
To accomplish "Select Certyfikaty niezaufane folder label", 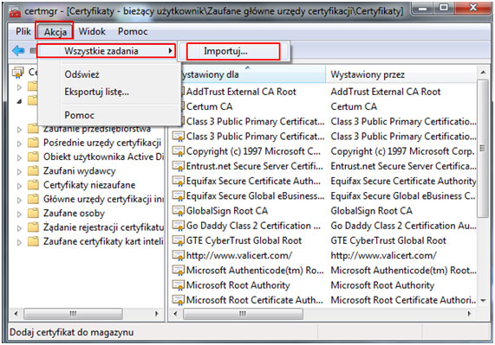I will 89,185.
